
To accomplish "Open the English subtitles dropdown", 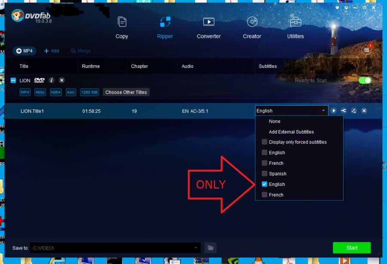I will pyautogui.click(x=292, y=111).
